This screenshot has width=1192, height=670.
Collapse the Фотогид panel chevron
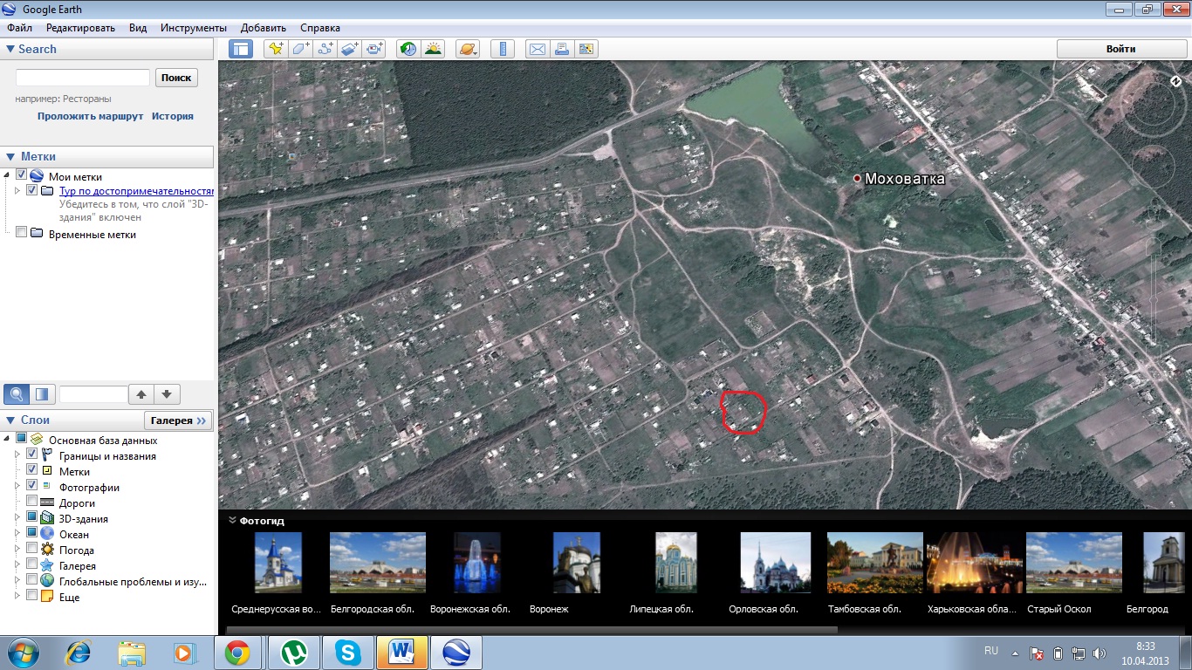[x=232, y=520]
